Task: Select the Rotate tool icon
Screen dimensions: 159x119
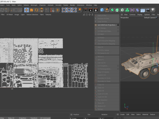Action: [36, 10]
